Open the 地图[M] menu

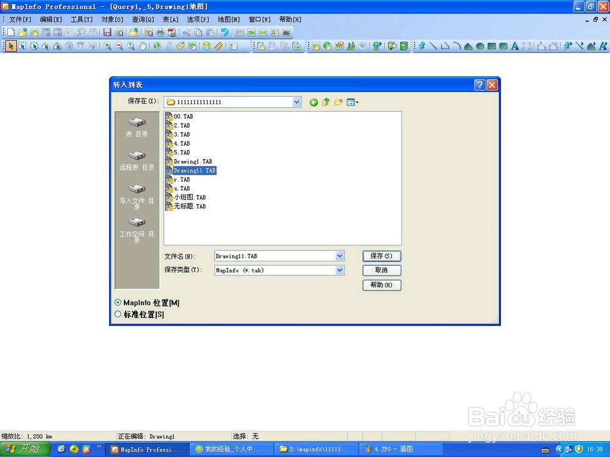[229, 19]
